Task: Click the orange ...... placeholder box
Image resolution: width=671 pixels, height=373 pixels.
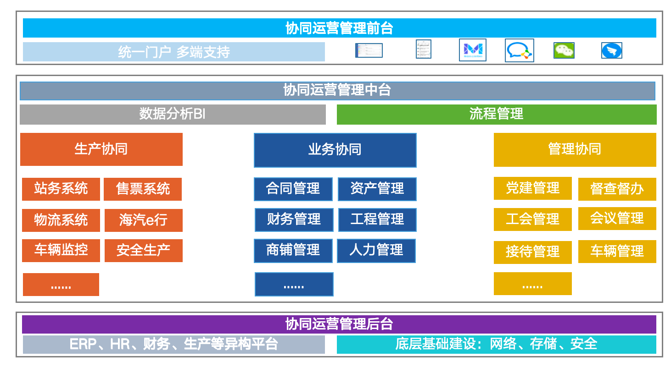Action: [x=61, y=285]
